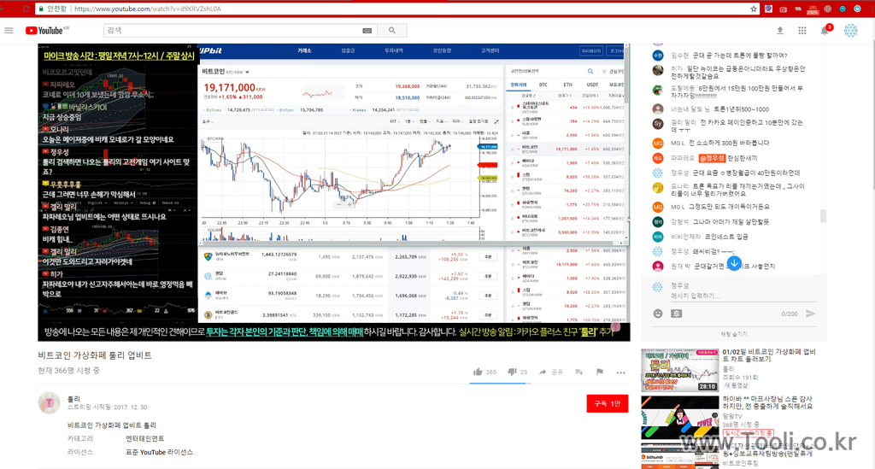Select 스트리밍 시작일: 2017. 12. 30. text
The width and height of the screenshot is (875, 469).
108,407
